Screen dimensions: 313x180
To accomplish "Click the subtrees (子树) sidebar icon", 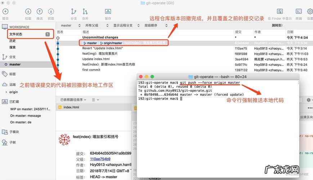I will coord(5,142).
